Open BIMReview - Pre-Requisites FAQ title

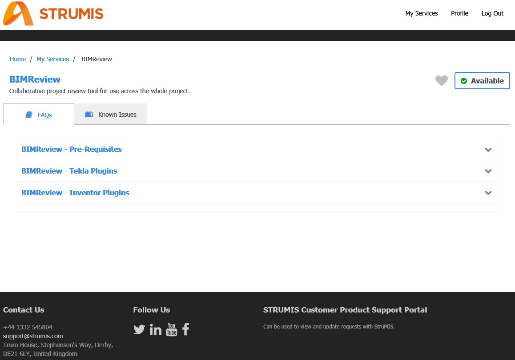(72, 149)
